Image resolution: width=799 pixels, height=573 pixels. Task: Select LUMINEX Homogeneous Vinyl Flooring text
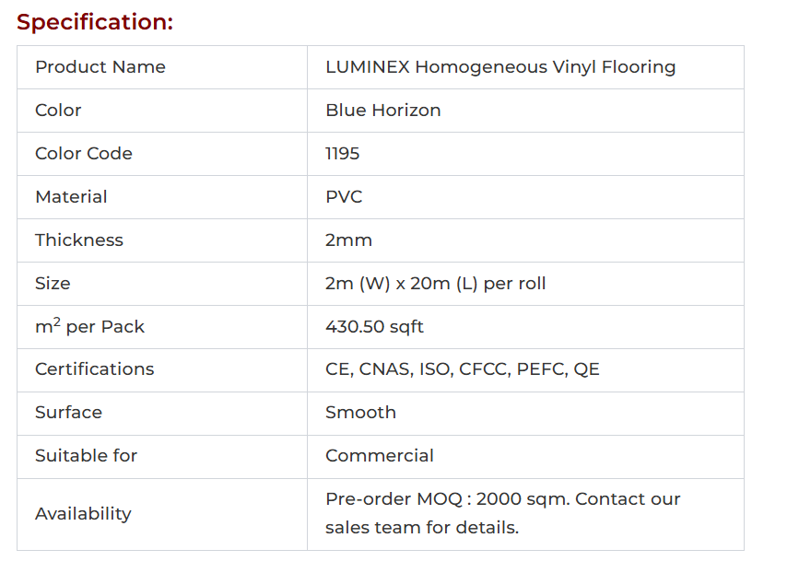point(500,67)
